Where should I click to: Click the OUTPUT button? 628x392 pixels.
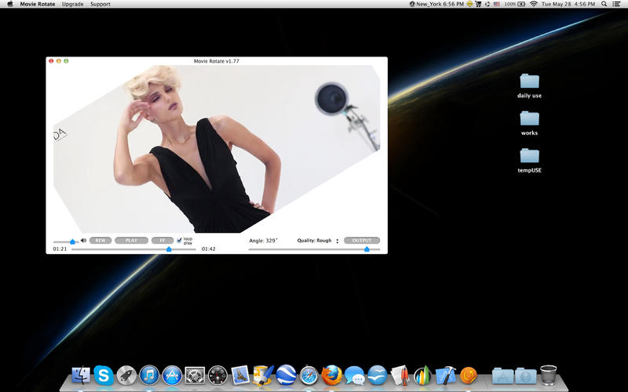tap(361, 241)
